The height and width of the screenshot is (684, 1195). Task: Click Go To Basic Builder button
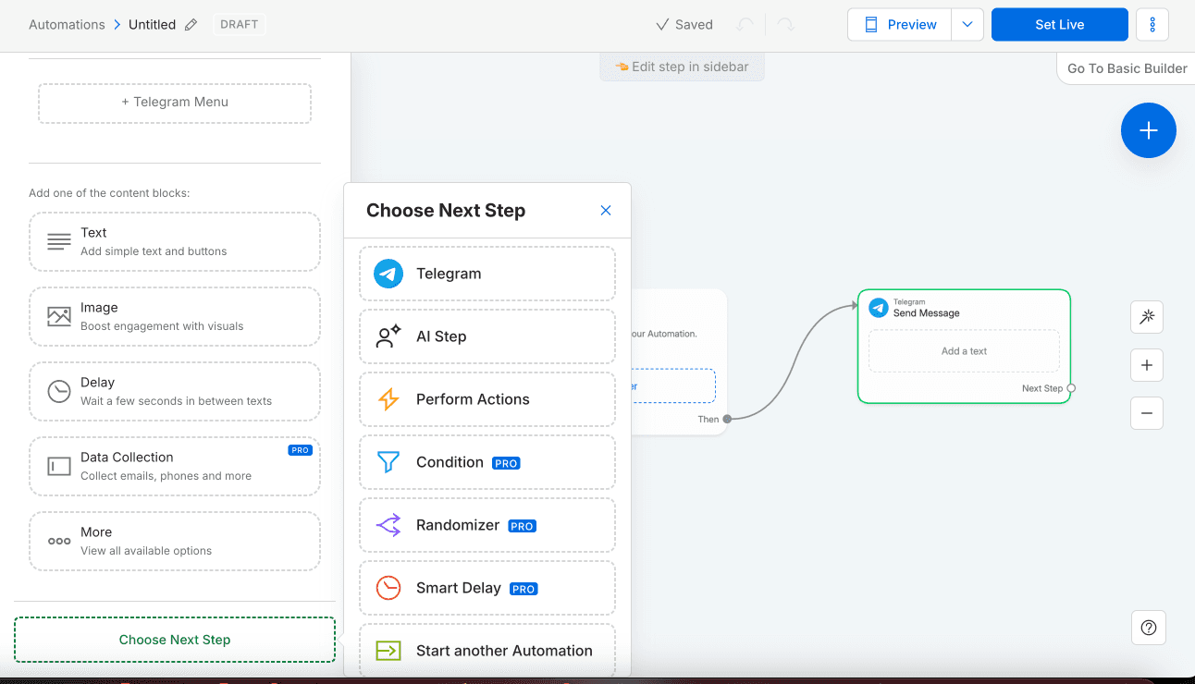click(1127, 68)
